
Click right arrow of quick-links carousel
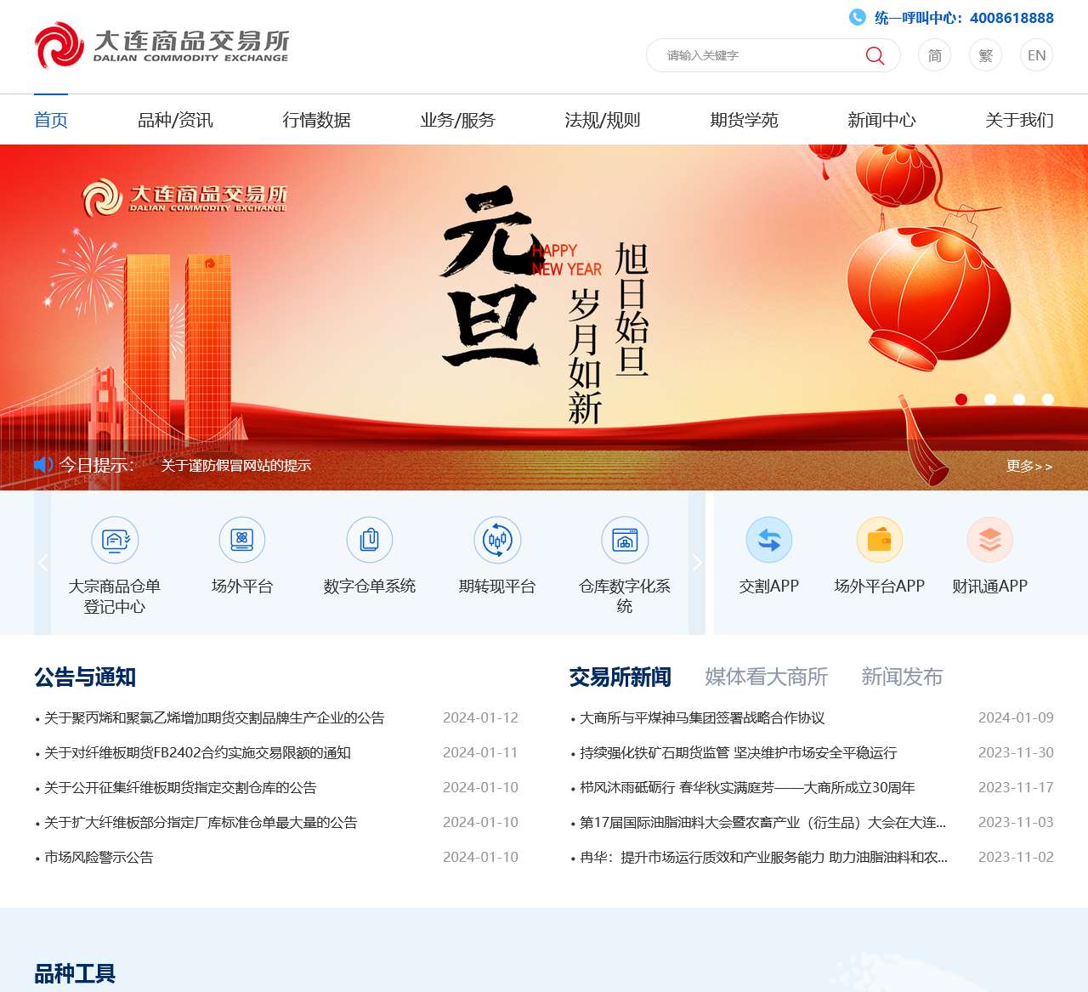pyautogui.click(x=699, y=563)
